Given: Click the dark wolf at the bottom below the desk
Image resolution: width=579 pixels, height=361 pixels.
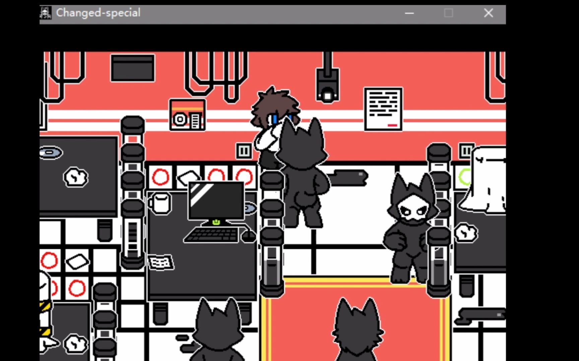Looking at the screenshot, I should 218,329.
